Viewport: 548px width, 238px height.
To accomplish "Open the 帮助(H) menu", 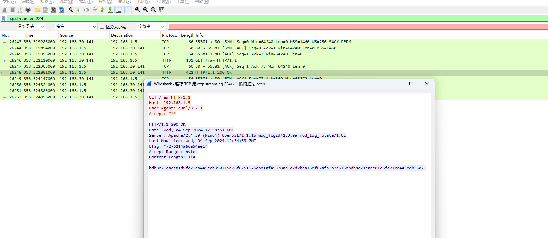I will click(x=202, y=2).
